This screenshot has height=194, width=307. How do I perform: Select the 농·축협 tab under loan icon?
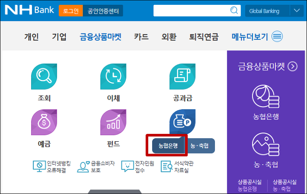click(200, 146)
